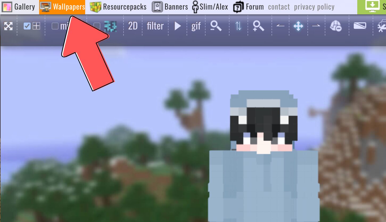The width and height of the screenshot is (386, 222).
Task: Visit the Forum
Action: (248, 7)
